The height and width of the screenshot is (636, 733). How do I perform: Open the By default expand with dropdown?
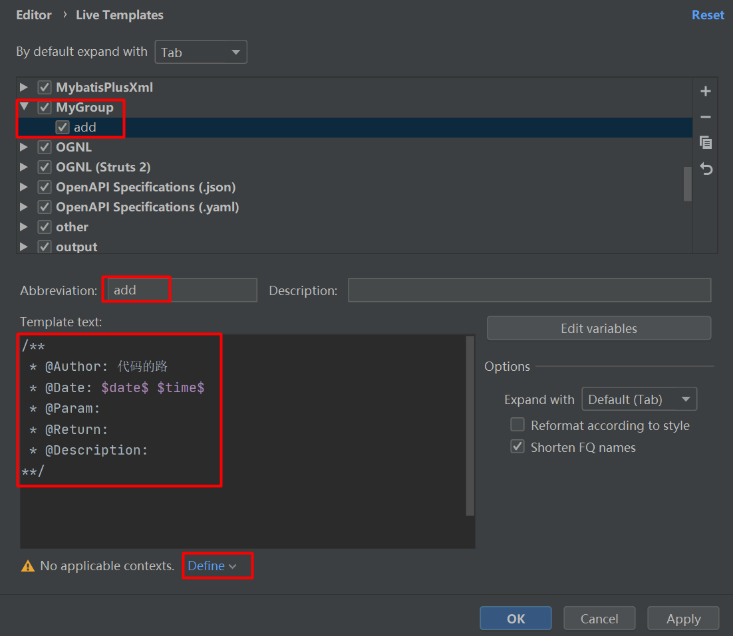point(201,52)
